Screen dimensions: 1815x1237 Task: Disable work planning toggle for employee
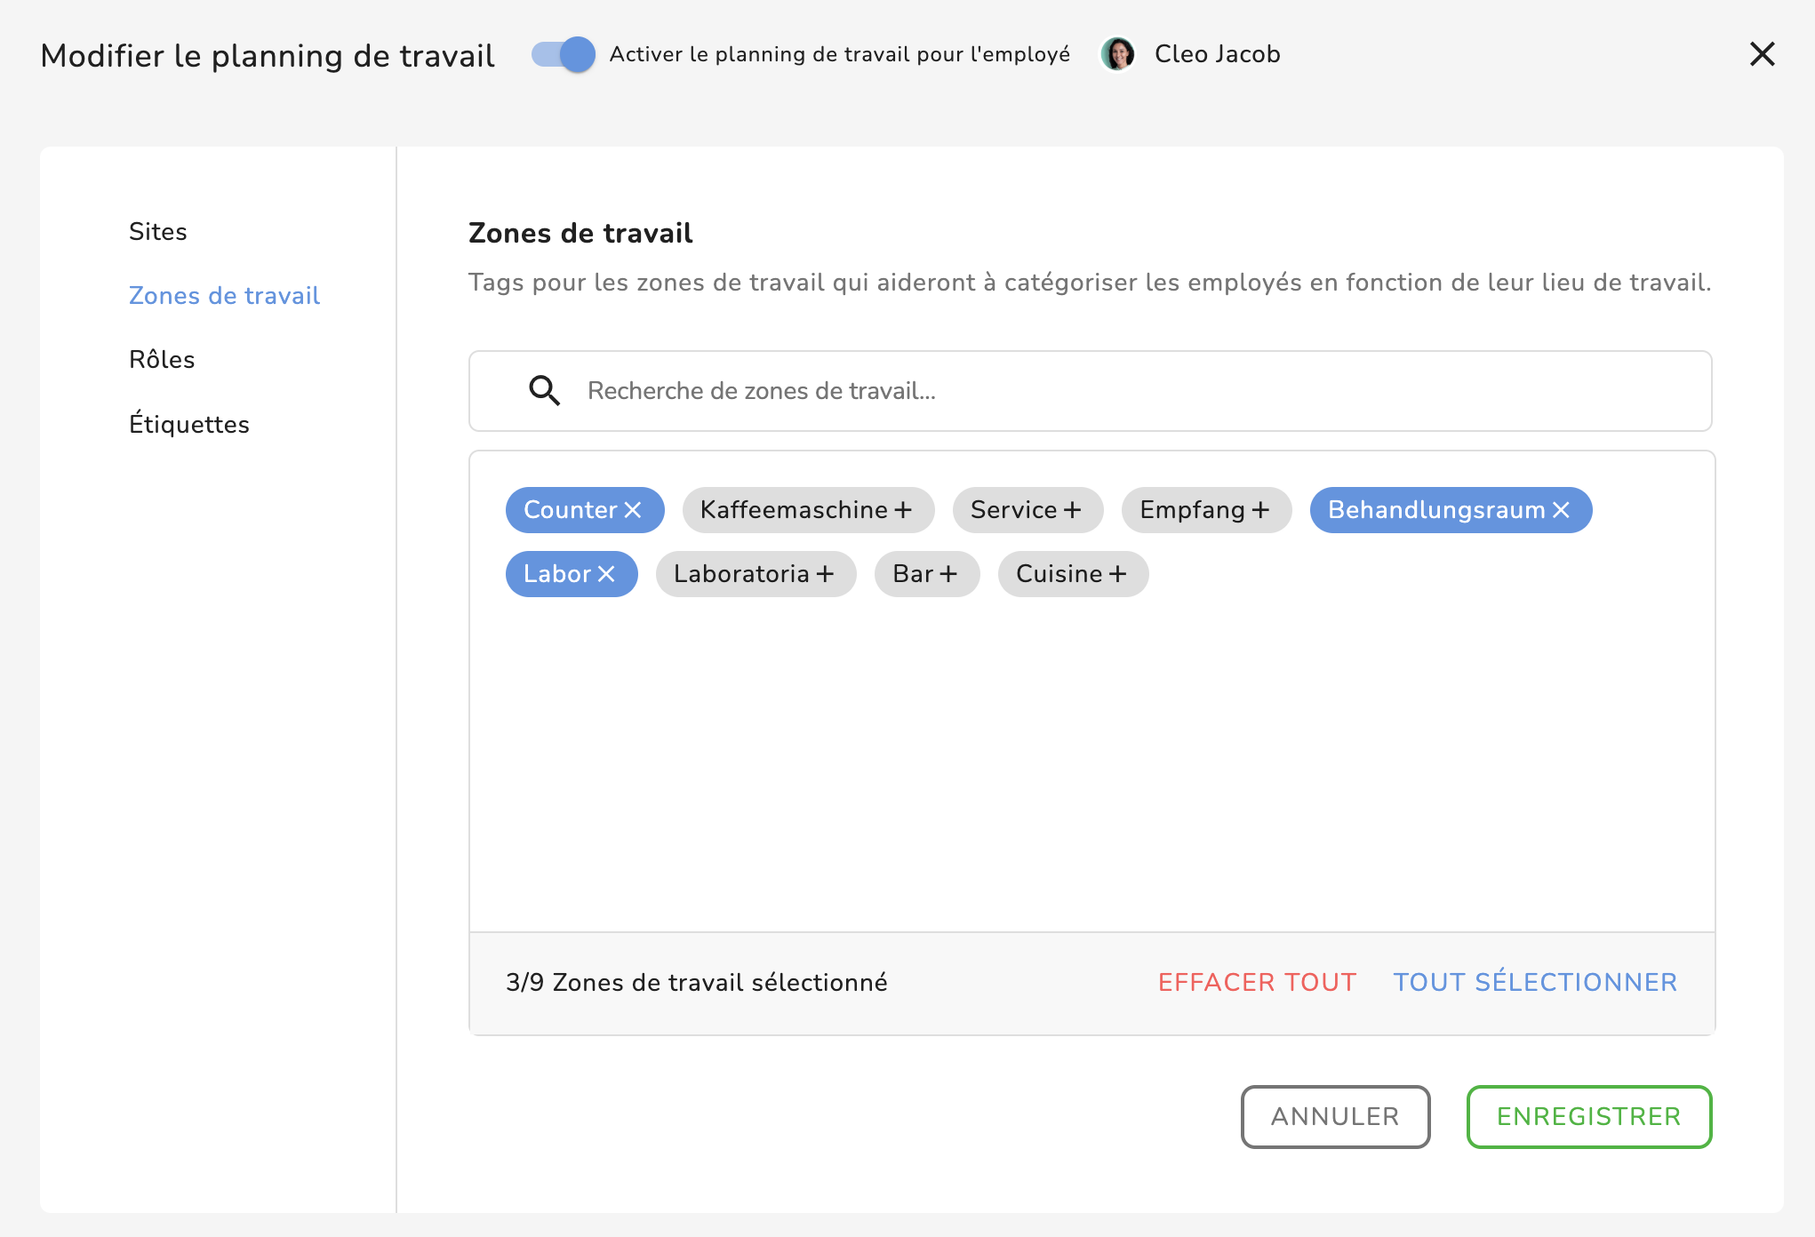coord(564,54)
